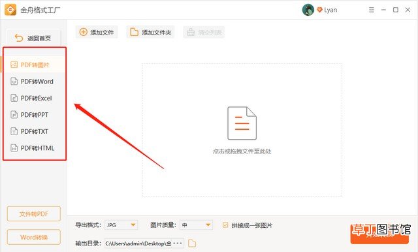Click the document icon in drop area
The width and height of the screenshot is (418, 252).
[242, 123]
